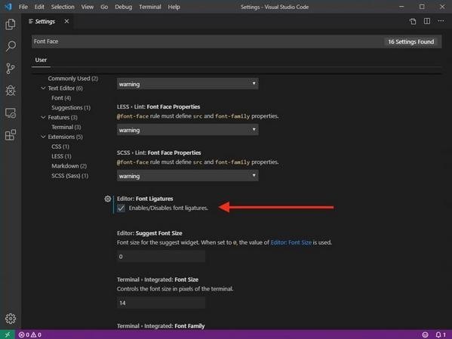
Task: Close the Settings tab
Action: coord(66,21)
